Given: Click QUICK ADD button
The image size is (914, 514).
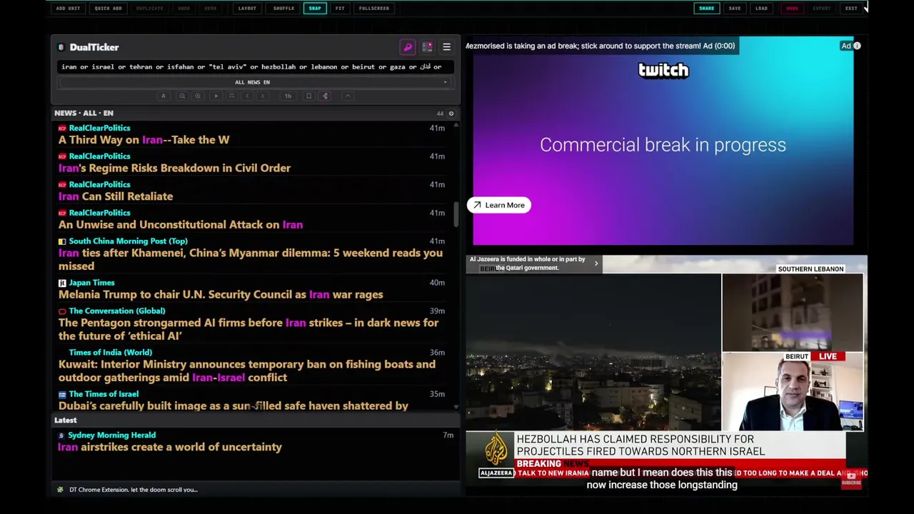Looking at the screenshot, I should [x=108, y=9].
